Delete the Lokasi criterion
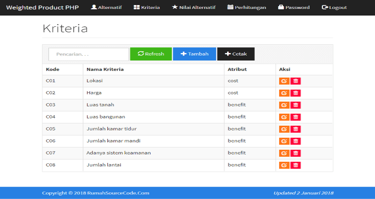The image size is (375, 199). coord(295,81)
